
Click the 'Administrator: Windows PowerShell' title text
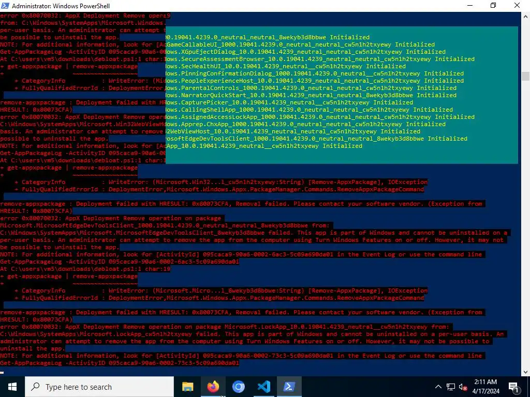pos(61,6)
